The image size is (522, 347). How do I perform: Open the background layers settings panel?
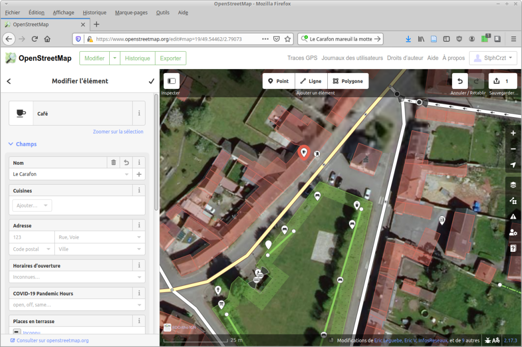[x=513, y=185]
